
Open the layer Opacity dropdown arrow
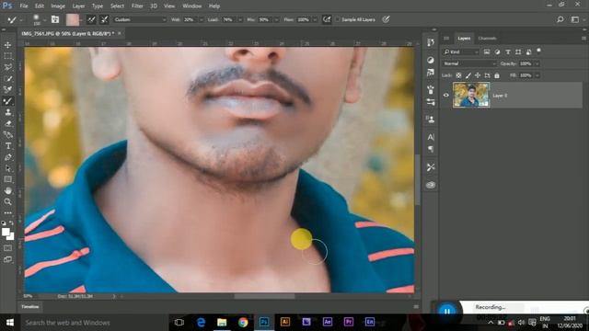(x=537, y=63)
